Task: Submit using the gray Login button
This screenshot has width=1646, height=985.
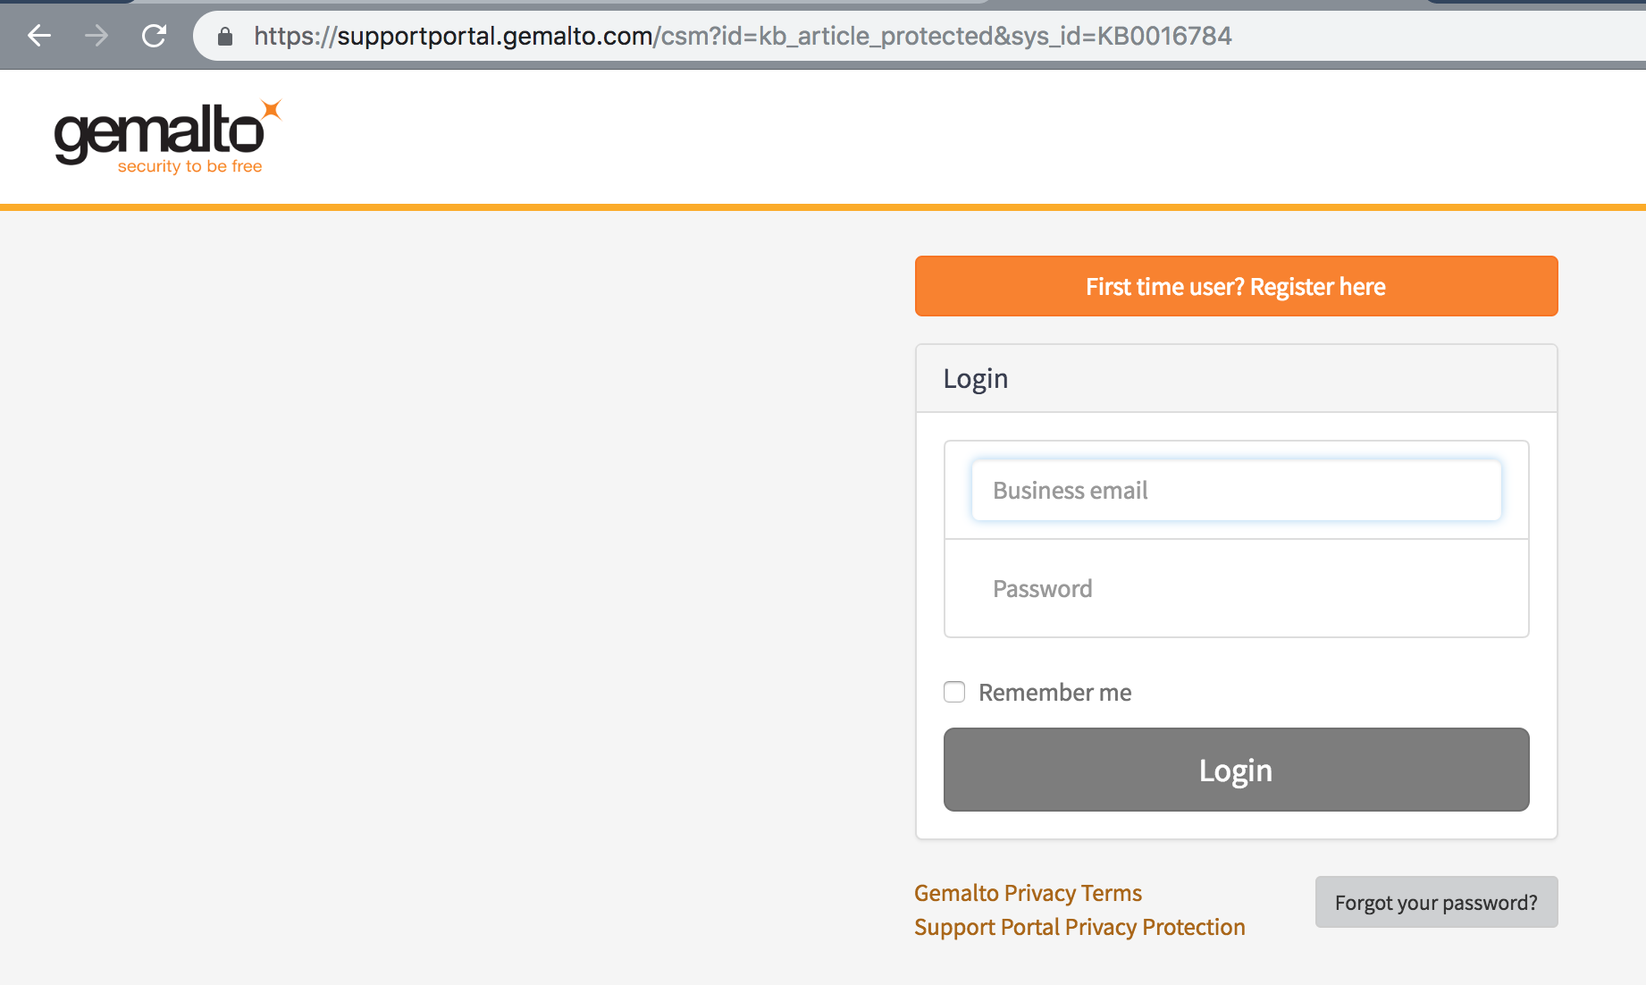Action: 1236,770
